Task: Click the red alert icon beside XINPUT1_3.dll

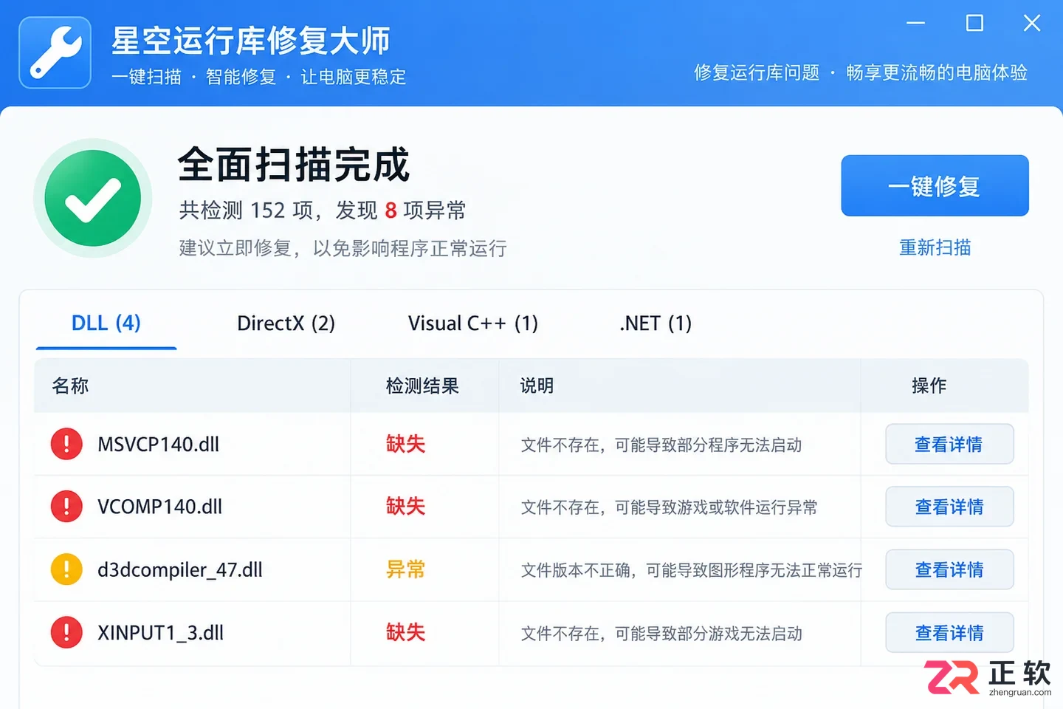Action: [x=66, y=632]
